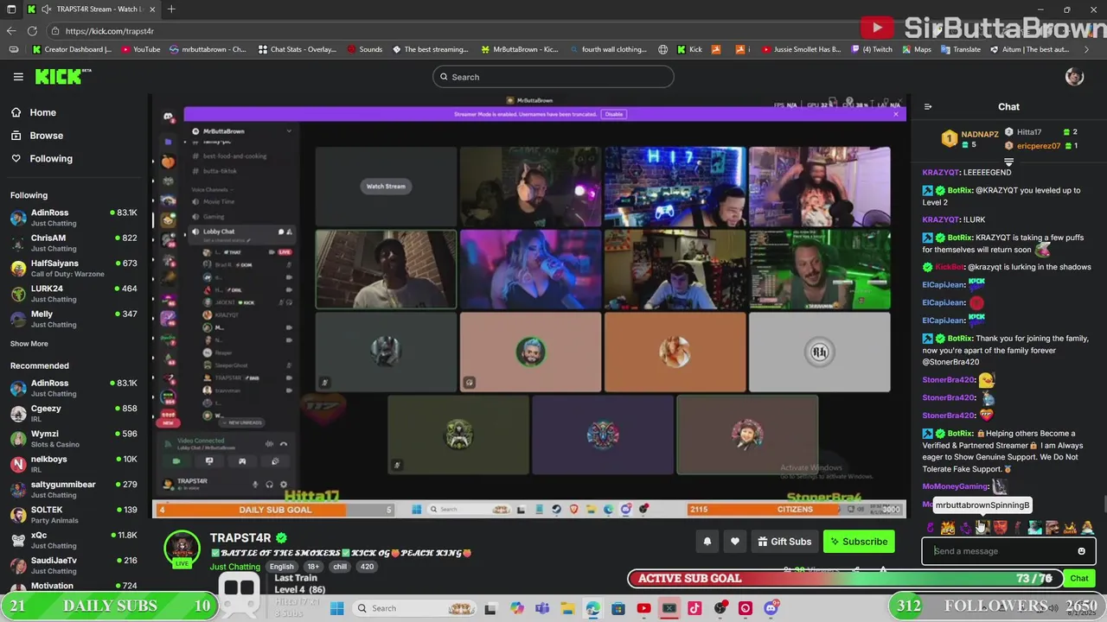Click TRAPST4R channel avatar with LIVE badge
Viewport: 1107px width, 622px height.
(x=182, y=549)
